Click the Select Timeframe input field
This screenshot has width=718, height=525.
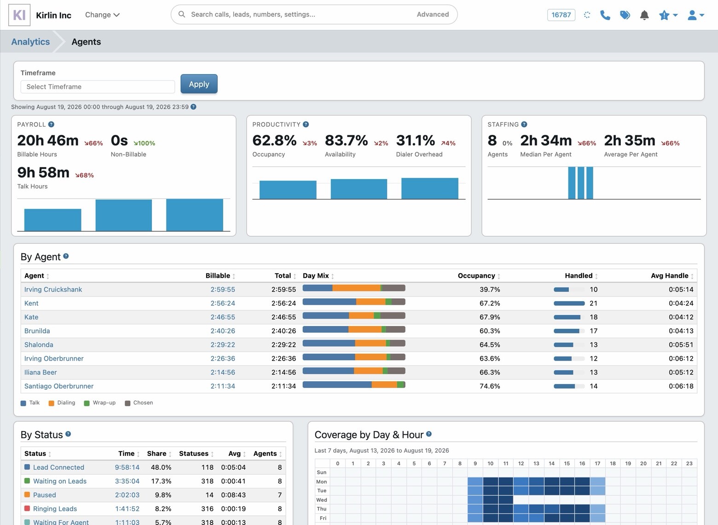(98, 87)
